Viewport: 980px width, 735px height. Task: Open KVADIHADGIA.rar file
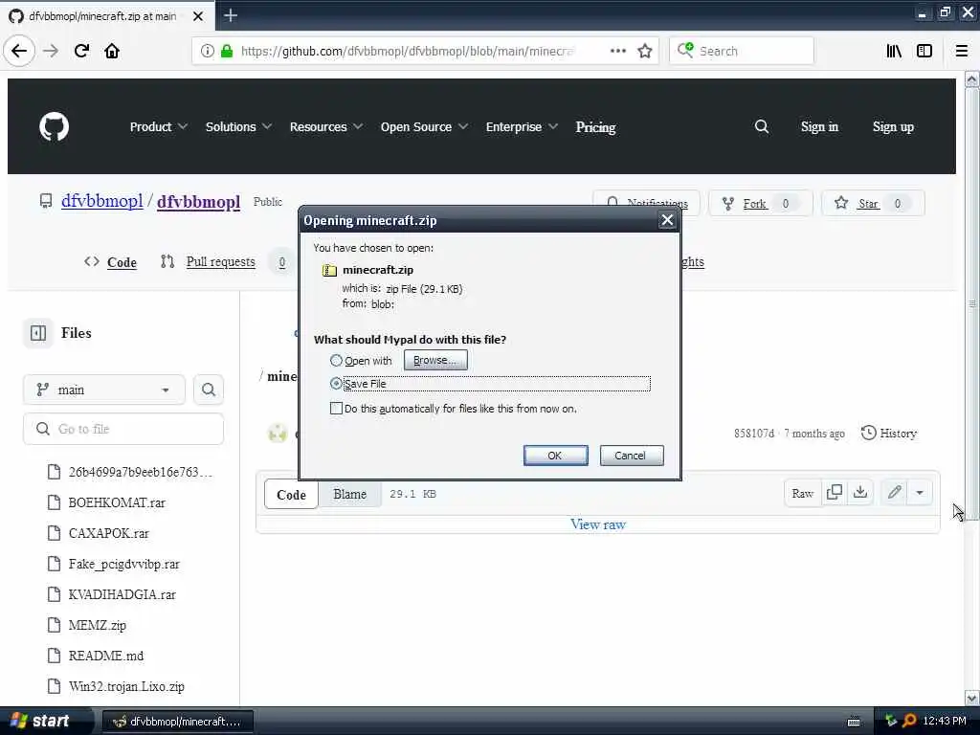point(122,594)
